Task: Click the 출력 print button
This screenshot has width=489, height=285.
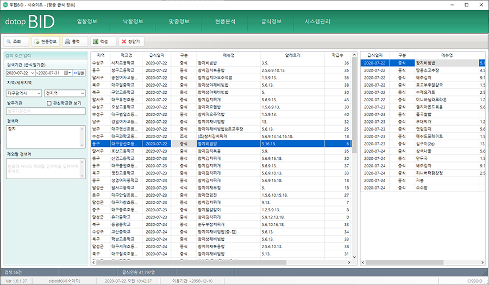Action: (x=74, y=41)
